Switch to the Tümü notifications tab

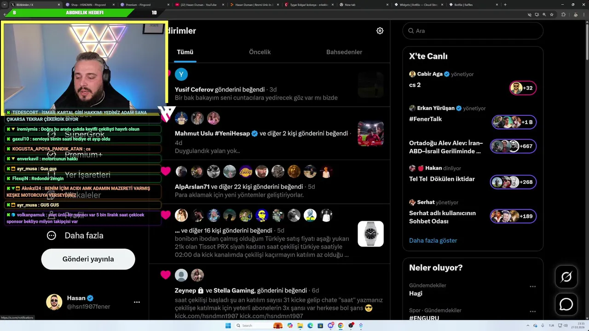tap(185, 52)
